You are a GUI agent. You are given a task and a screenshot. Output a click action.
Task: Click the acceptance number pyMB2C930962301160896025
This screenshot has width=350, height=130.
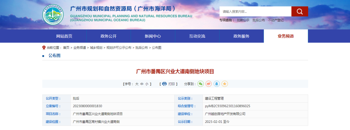pyautogui.click(x=227, y=106)
